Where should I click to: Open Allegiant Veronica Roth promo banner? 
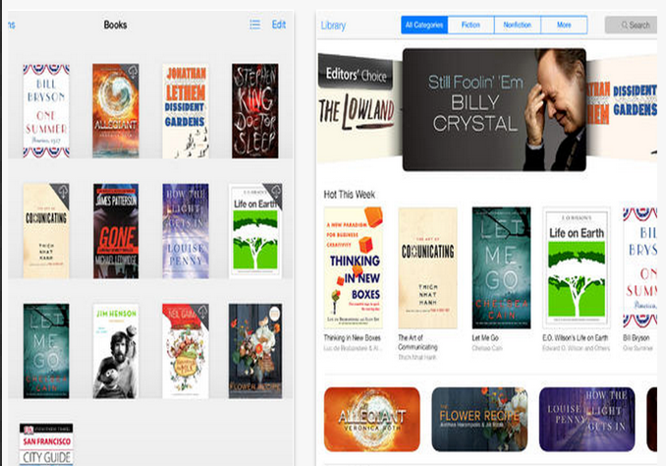click(372, 419)
